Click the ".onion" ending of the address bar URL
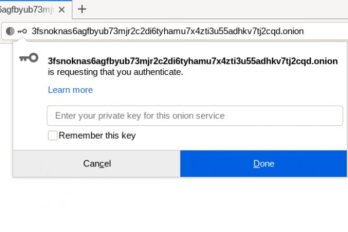 click(292, 31)
